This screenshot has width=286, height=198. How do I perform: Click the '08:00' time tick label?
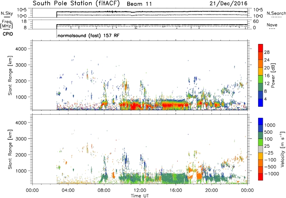[104, 190]
